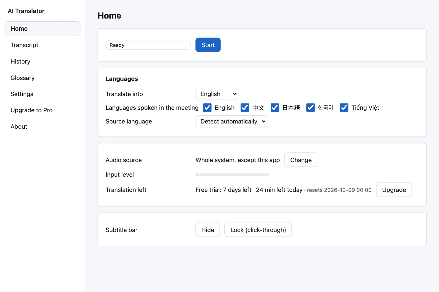Open the Glossary page
Image resolution: width=439 pixels, height=292 pixels.
[42, 78]
